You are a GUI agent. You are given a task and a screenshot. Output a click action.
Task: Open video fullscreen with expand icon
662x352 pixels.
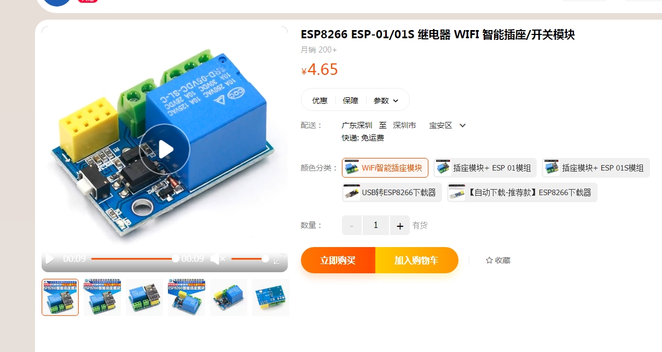pyautogui.click(x=279, y=259)
